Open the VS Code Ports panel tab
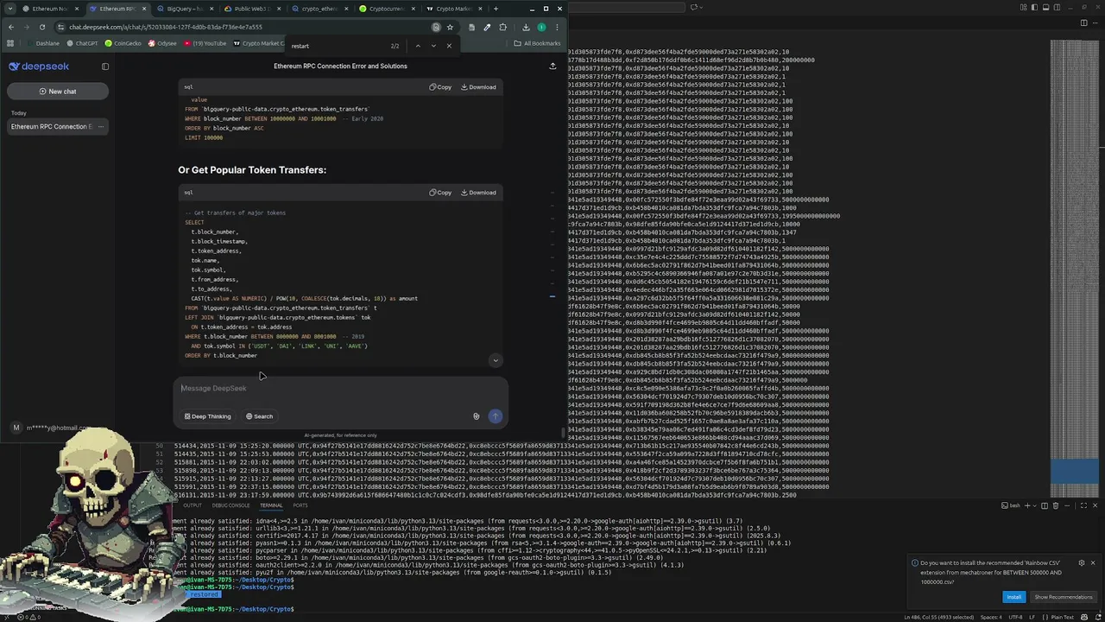The width and height of the screenshot is (1105, 622). click(300, 505)
